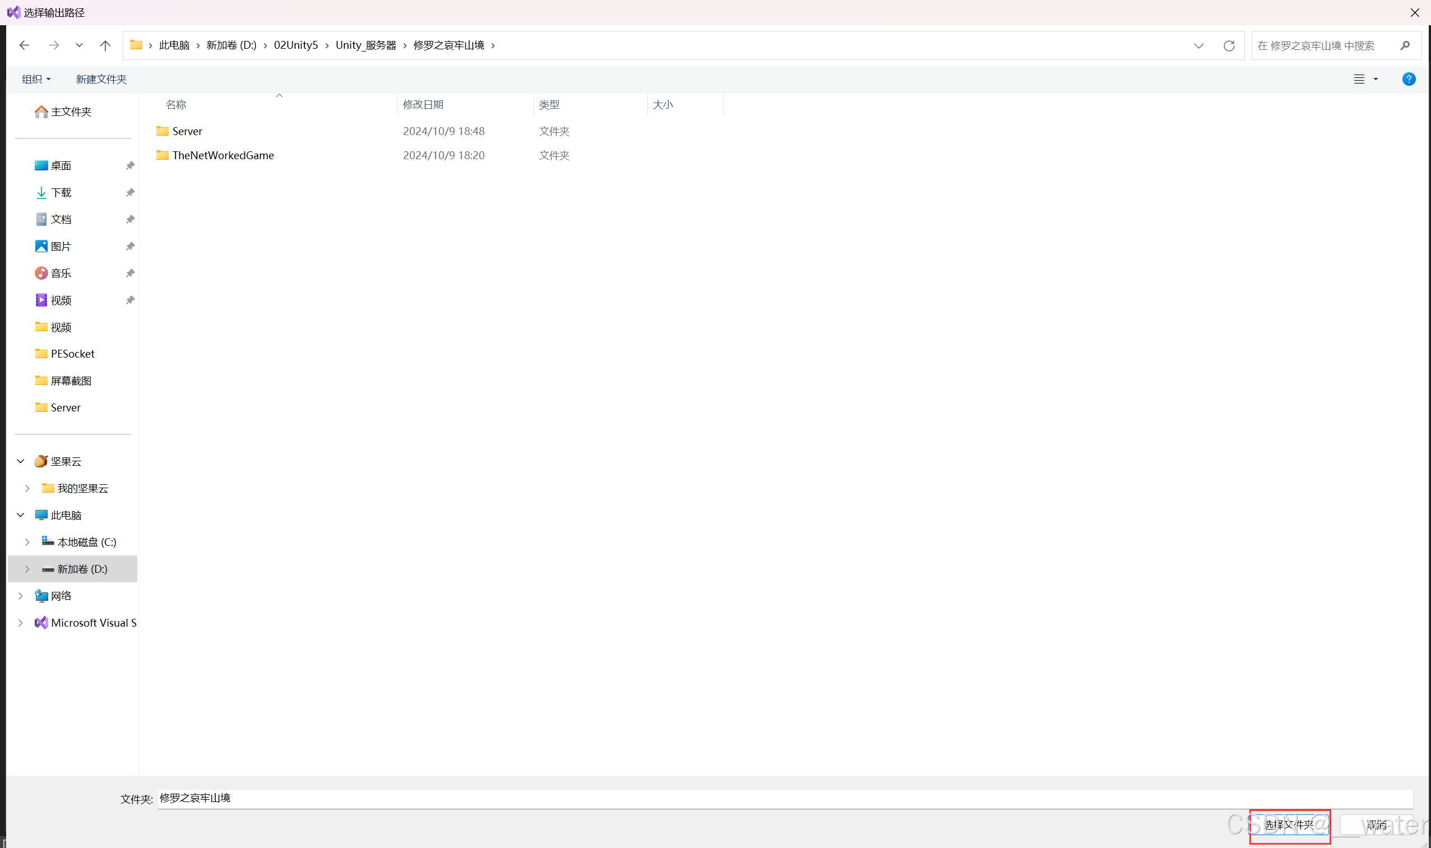This screenshot has width=1431, height=848.
Task: Sort files by 类型 column
Action: [549, 105]
